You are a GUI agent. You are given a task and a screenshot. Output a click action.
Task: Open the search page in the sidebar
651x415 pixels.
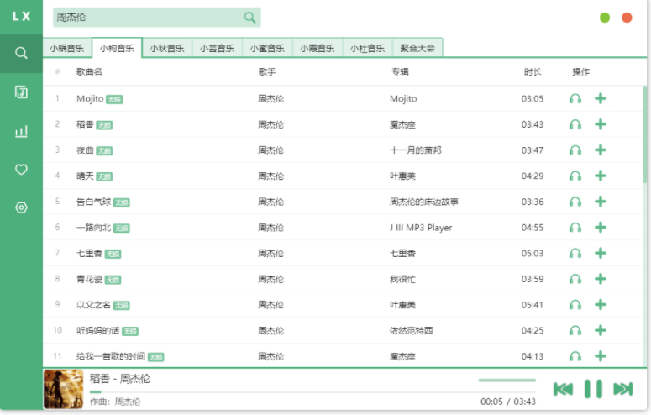pyautogui.click(x=21, y=53)
